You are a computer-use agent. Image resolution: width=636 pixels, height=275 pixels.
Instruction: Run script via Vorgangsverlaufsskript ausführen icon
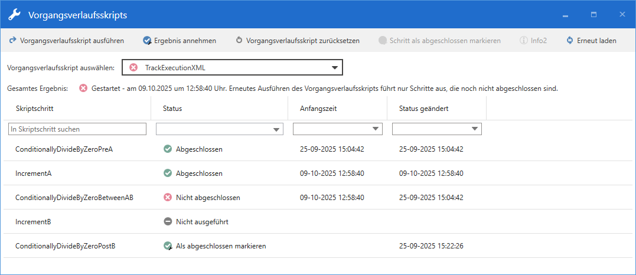(x=12, y=41)
